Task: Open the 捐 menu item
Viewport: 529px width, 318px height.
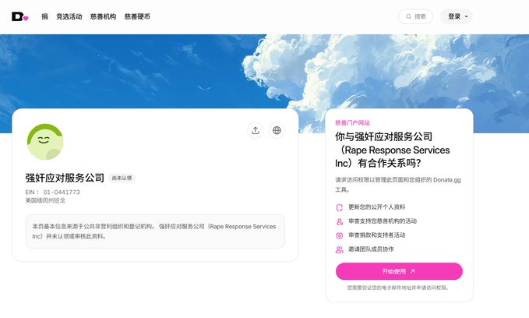Action: (x=44, y=16)
